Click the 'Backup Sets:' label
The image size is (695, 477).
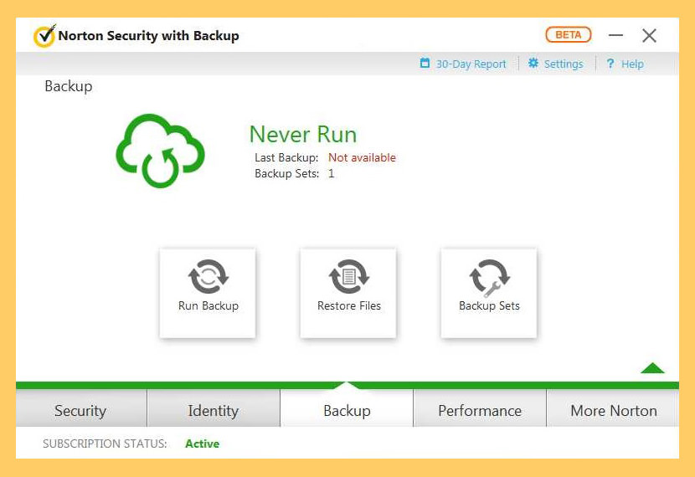[x=286, y=173]
